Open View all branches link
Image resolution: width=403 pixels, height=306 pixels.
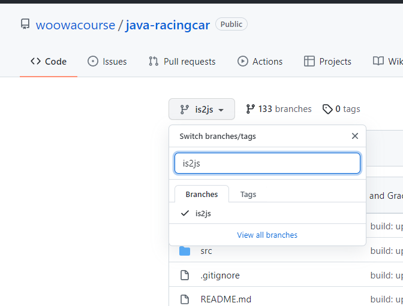pos(267,235)
